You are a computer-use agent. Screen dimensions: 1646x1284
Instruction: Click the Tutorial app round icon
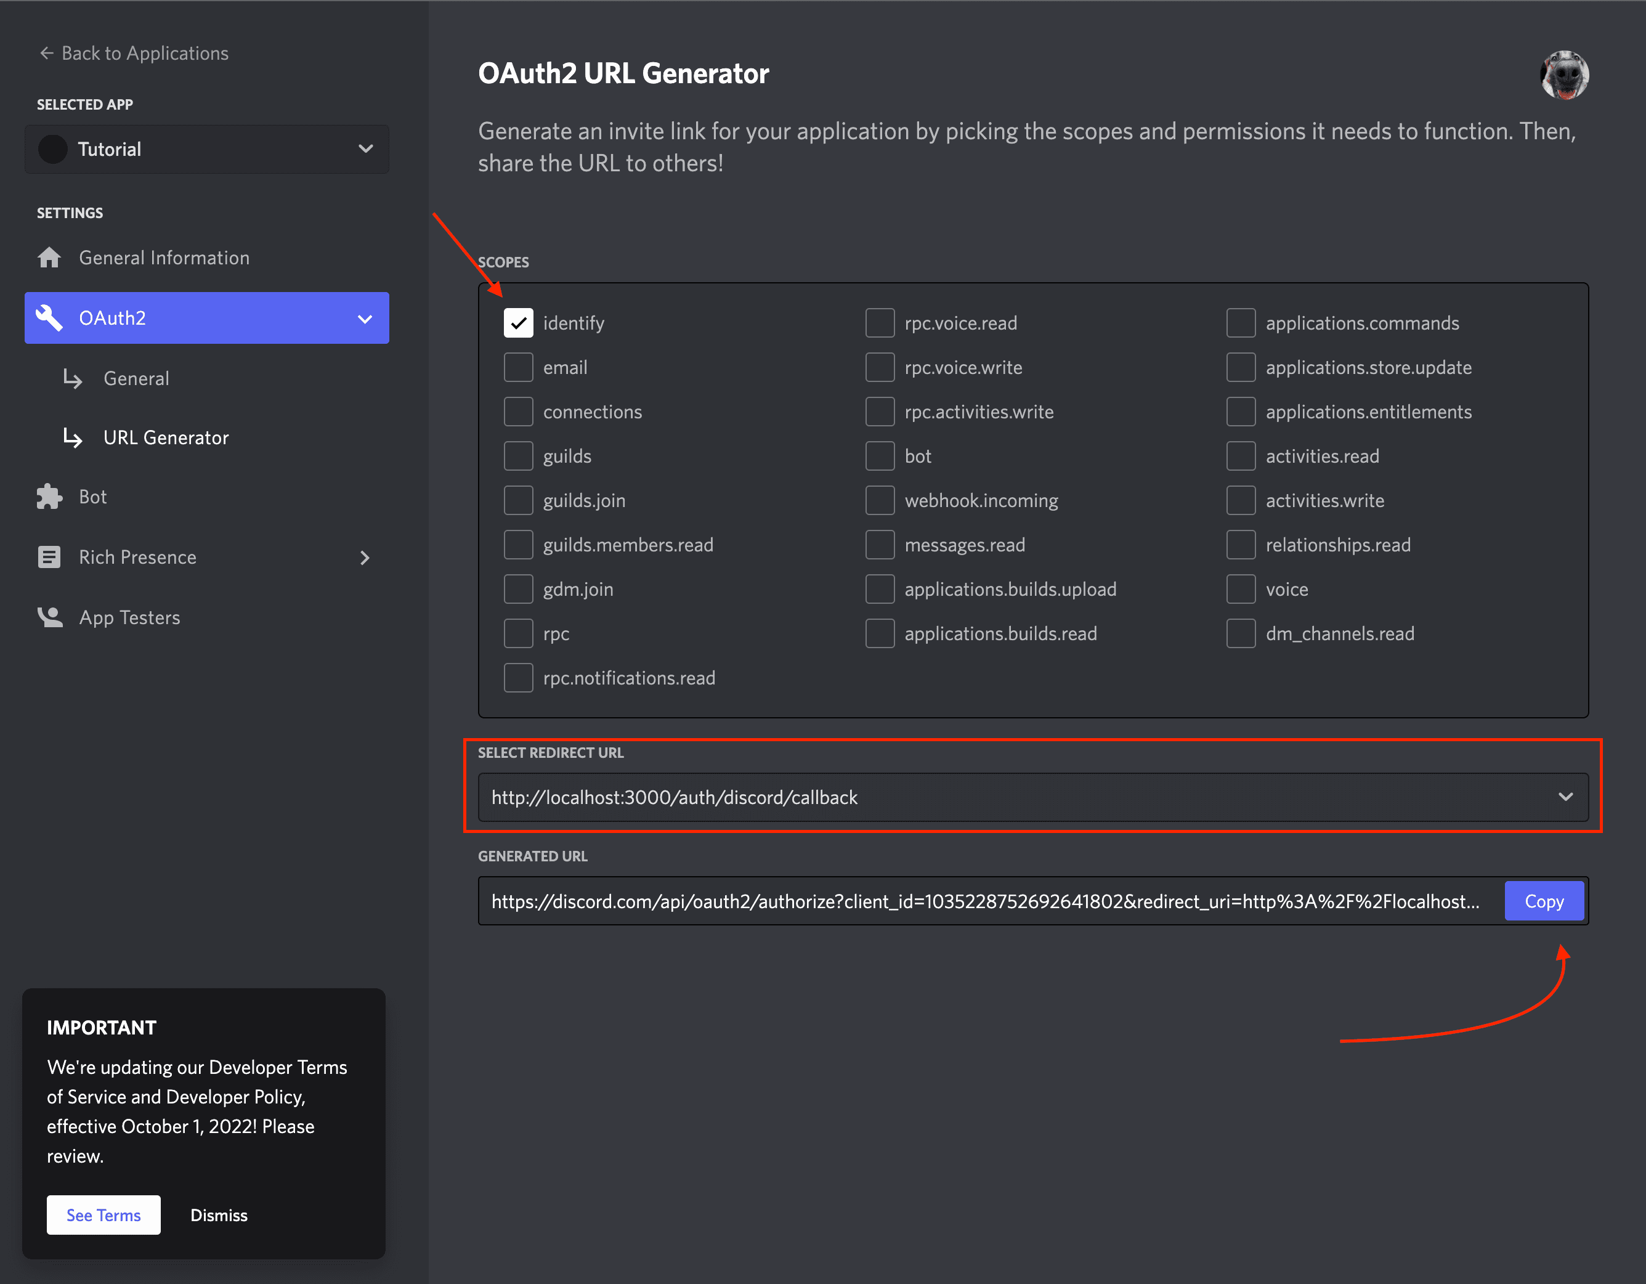(53, 148)
